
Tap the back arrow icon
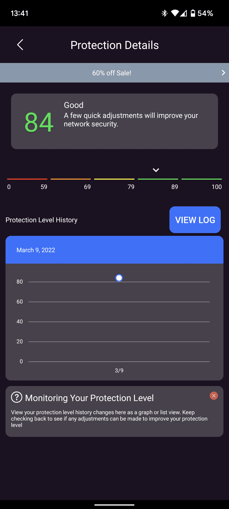coord(20,45)
